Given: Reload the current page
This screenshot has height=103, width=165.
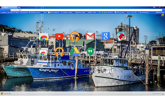Looking at the screenshot, I should 6,10.
